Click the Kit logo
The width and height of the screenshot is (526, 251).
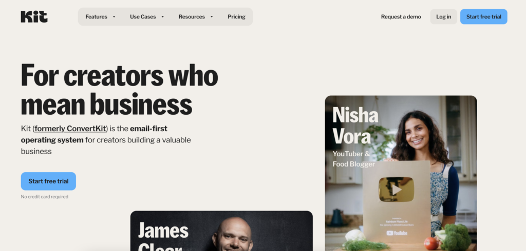click(34, 16)
